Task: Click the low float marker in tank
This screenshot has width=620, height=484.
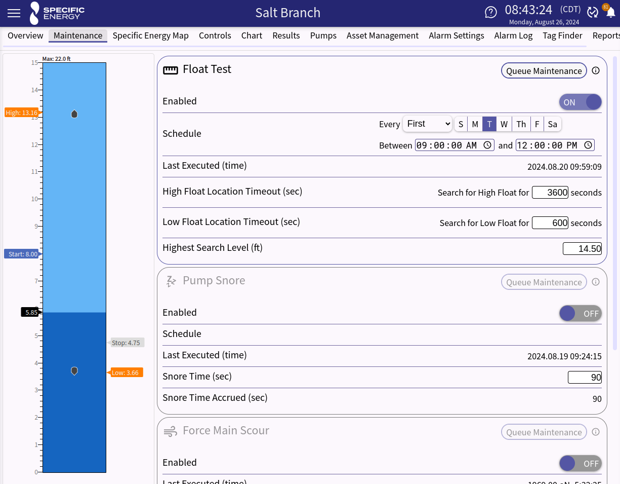Action: pos(74,371)
